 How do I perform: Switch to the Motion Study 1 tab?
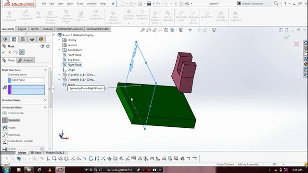click(x=55, y=153)
